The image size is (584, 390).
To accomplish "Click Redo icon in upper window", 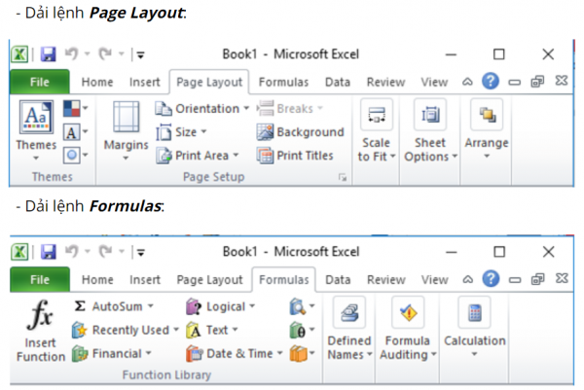I will coord(105,53).
